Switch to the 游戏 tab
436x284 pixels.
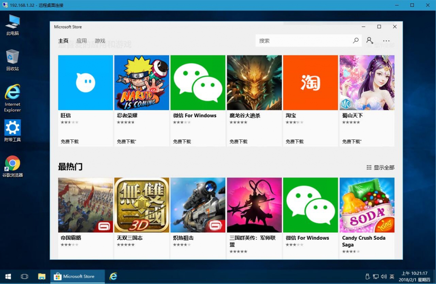pyautogui.click(x=100, y=41)
